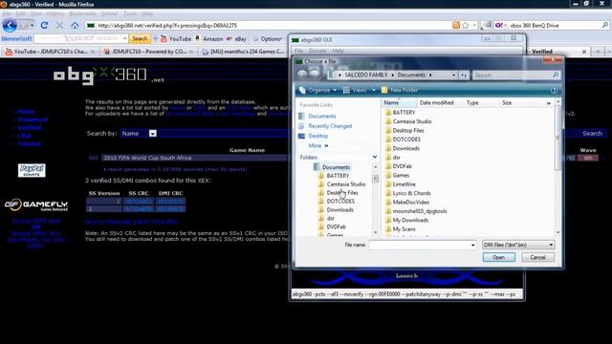
Task: Open Firefox Bookmarks menu
Action: point(82,13)
